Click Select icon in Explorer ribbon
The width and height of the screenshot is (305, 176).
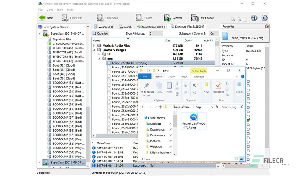point(239,88)
